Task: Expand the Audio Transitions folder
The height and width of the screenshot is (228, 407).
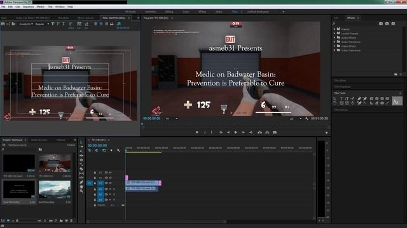Action: click(335, 42)
